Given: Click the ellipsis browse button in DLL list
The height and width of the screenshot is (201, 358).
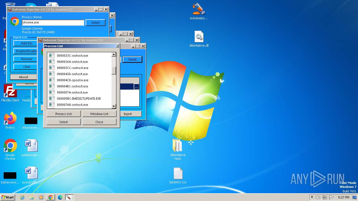Looking at the screenshot, I should pyautogui.click(x=136, y=87).
